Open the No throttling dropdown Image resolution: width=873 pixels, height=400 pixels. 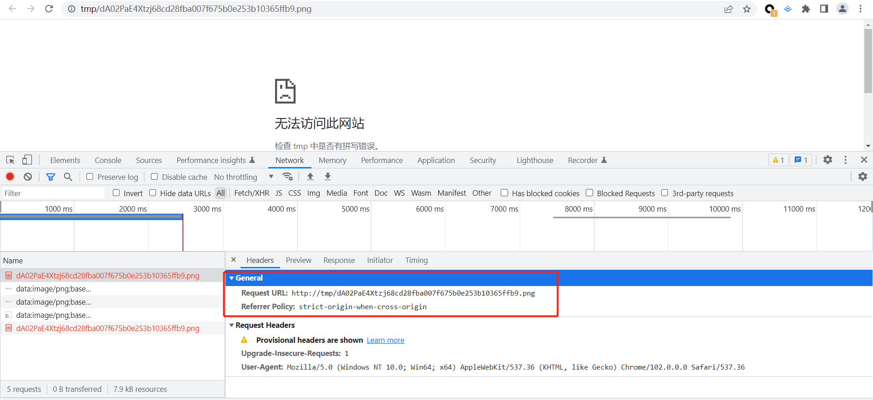(244, 177)
